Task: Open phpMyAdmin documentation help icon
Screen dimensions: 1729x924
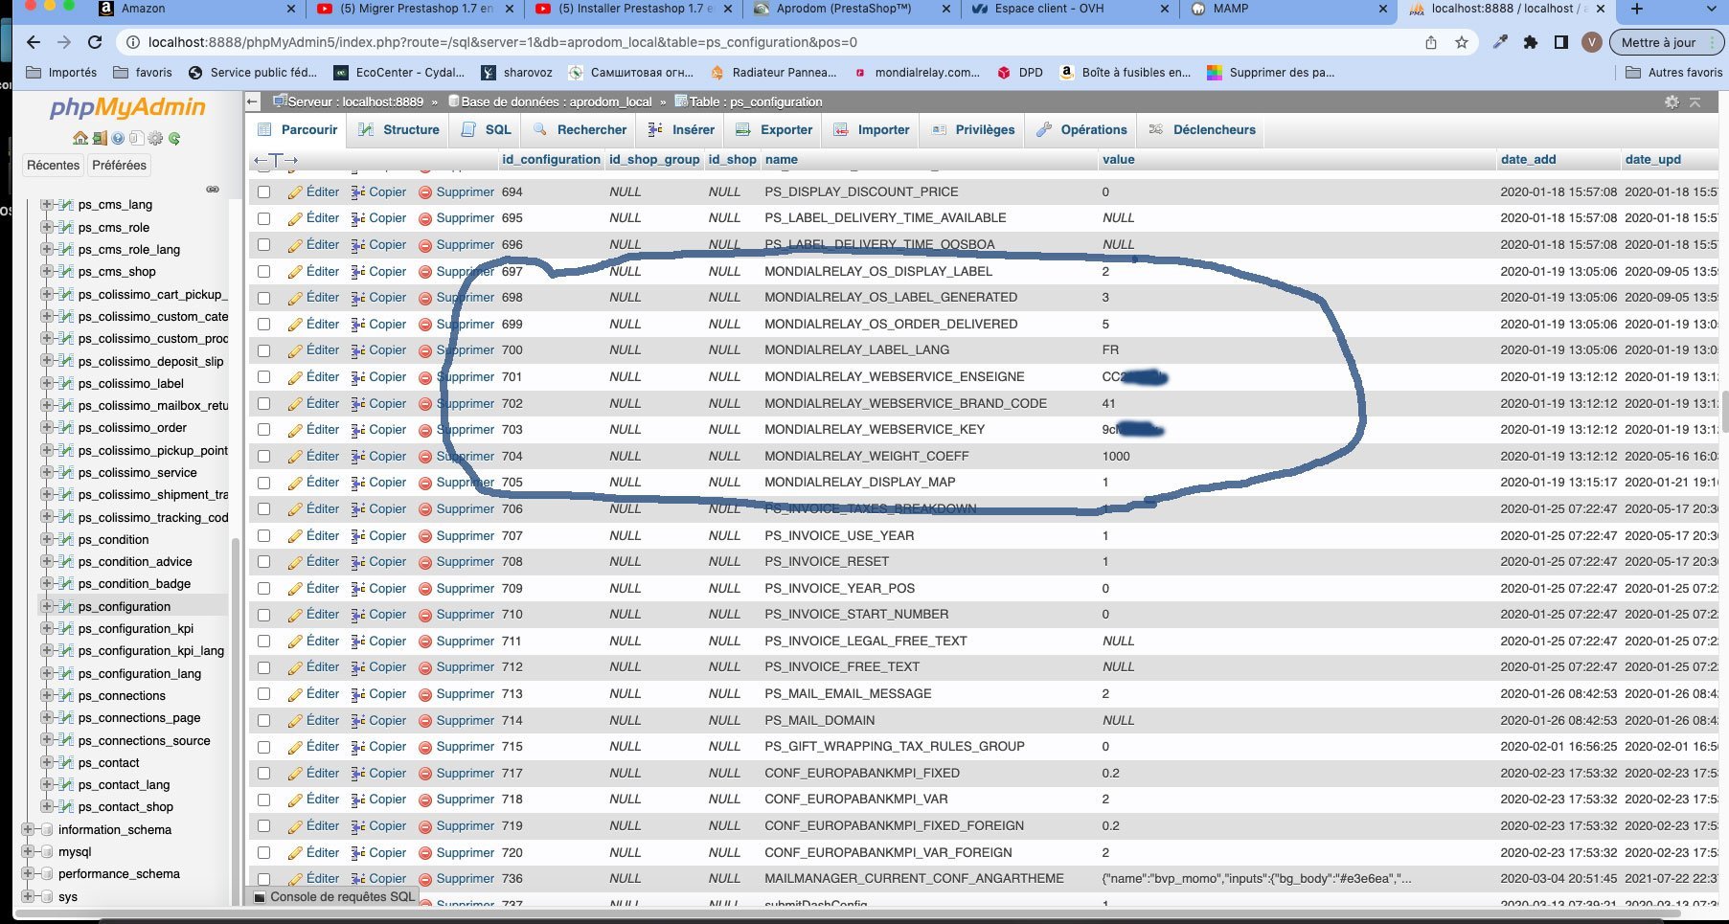Action: 118,138
